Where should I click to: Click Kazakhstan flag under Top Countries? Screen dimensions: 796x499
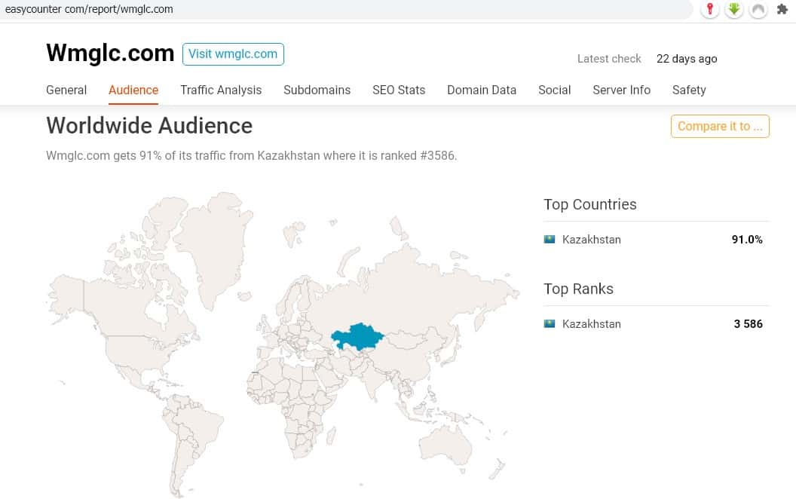(x=550, y=240)
